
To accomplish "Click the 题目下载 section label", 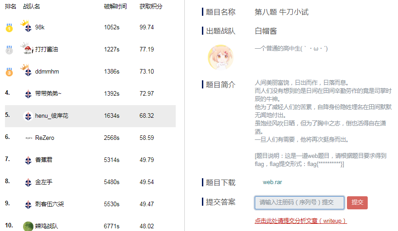I will 220,182.
